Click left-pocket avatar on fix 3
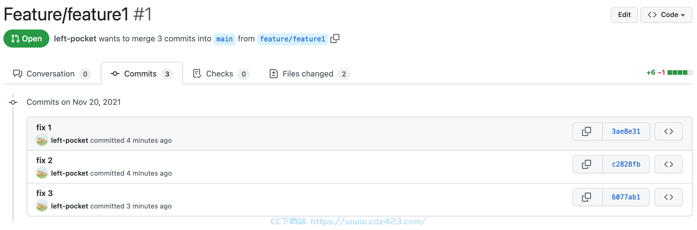The width and height of the screenshot is (697, 230). (x=42, y=206)
